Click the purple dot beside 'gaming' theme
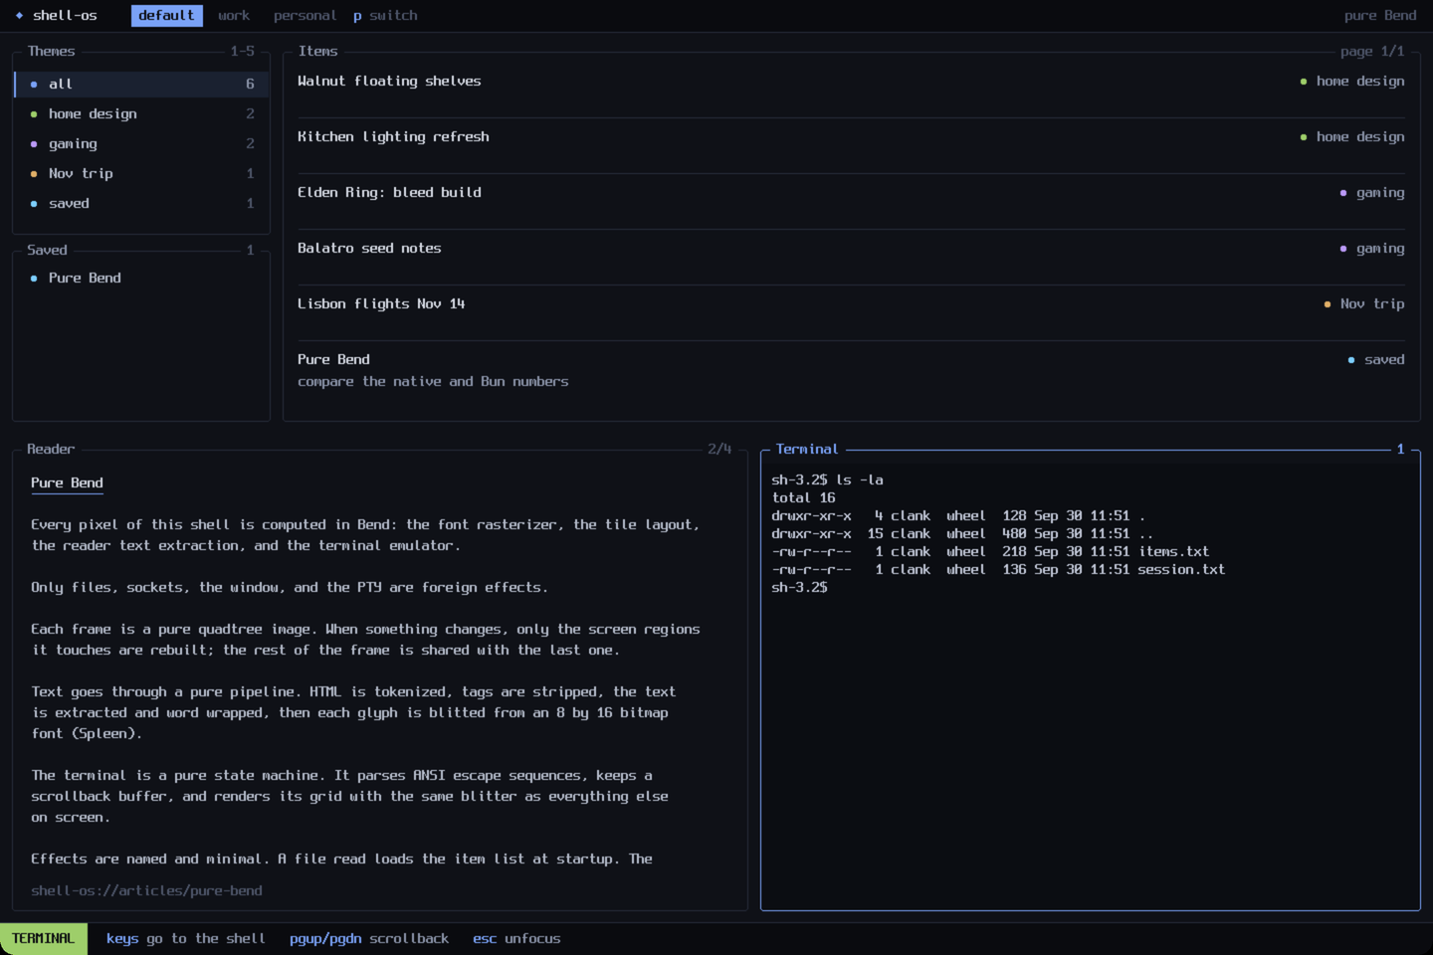 [34, 144]
